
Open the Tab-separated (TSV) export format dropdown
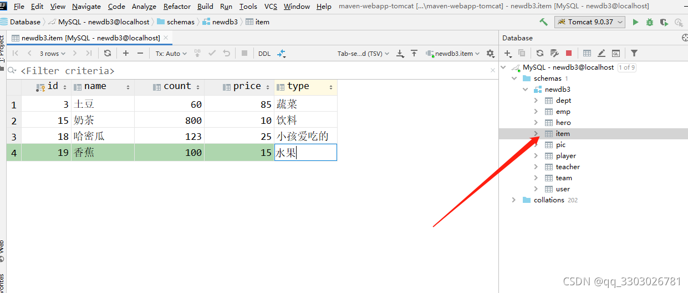click(363, 53)
